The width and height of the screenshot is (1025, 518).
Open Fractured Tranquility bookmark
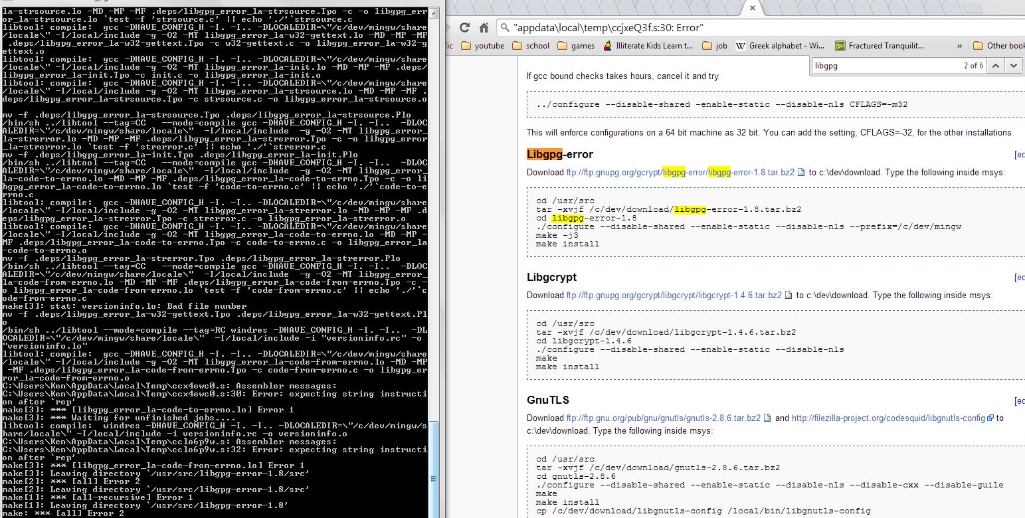880,46
